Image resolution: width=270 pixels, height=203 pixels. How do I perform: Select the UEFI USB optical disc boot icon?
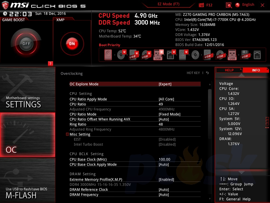146,55
